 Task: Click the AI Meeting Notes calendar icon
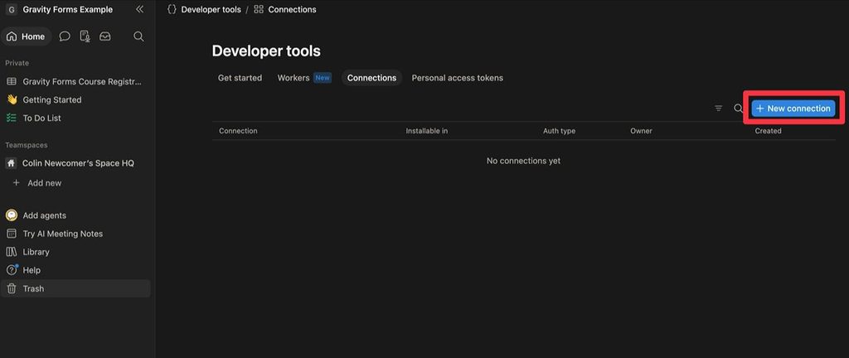12,234
